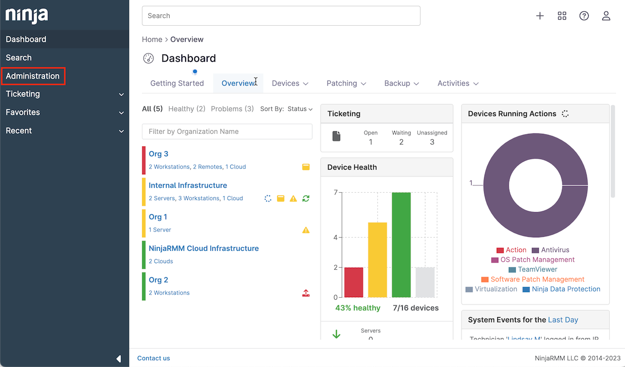Viewport: 625px width, 367px height.
Task: Click Org 2 red upload icon
Action: [306, 293]
